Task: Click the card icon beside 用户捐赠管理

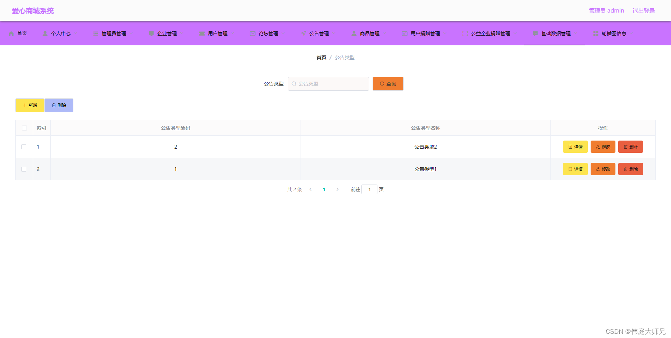Action: tap(405, 33)
